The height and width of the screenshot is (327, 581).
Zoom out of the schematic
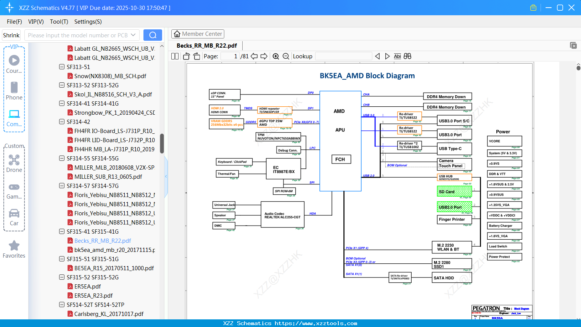click(286, 56)
